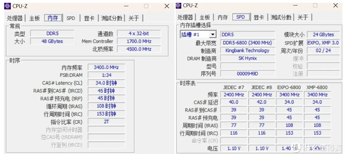Image resolution: width=345 pixels, height=156 pixels.
Task: Click the EXPO, XMP 3.0 SPD extension field
Action: tap(323, 43)
